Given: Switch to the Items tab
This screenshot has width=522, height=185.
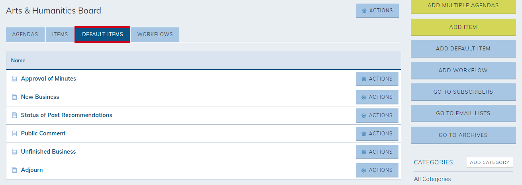Looking at the screenshot, I should pyautogui.click(x=60, y=35).
